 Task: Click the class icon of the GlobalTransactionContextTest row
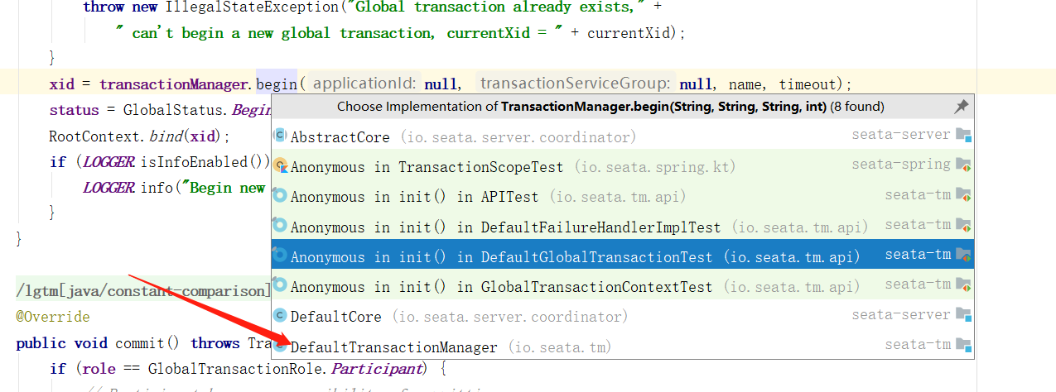coord(280,285)
